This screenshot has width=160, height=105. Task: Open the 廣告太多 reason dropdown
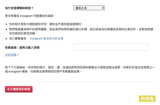coord(89,8)
